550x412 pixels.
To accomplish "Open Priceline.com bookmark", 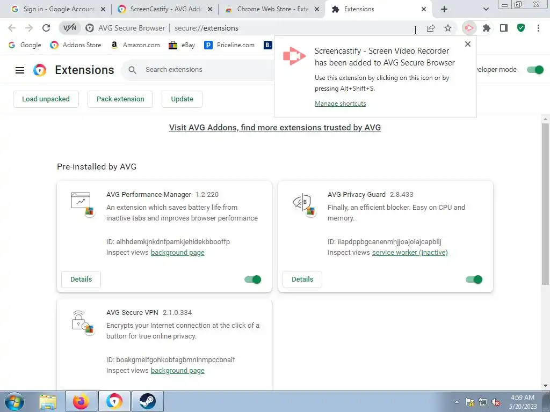I will pos(229,45).
